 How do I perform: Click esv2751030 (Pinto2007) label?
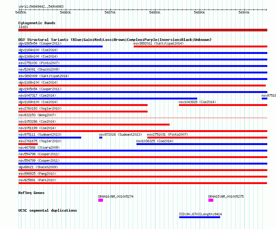pyautogui.click(x=39, y=63)
